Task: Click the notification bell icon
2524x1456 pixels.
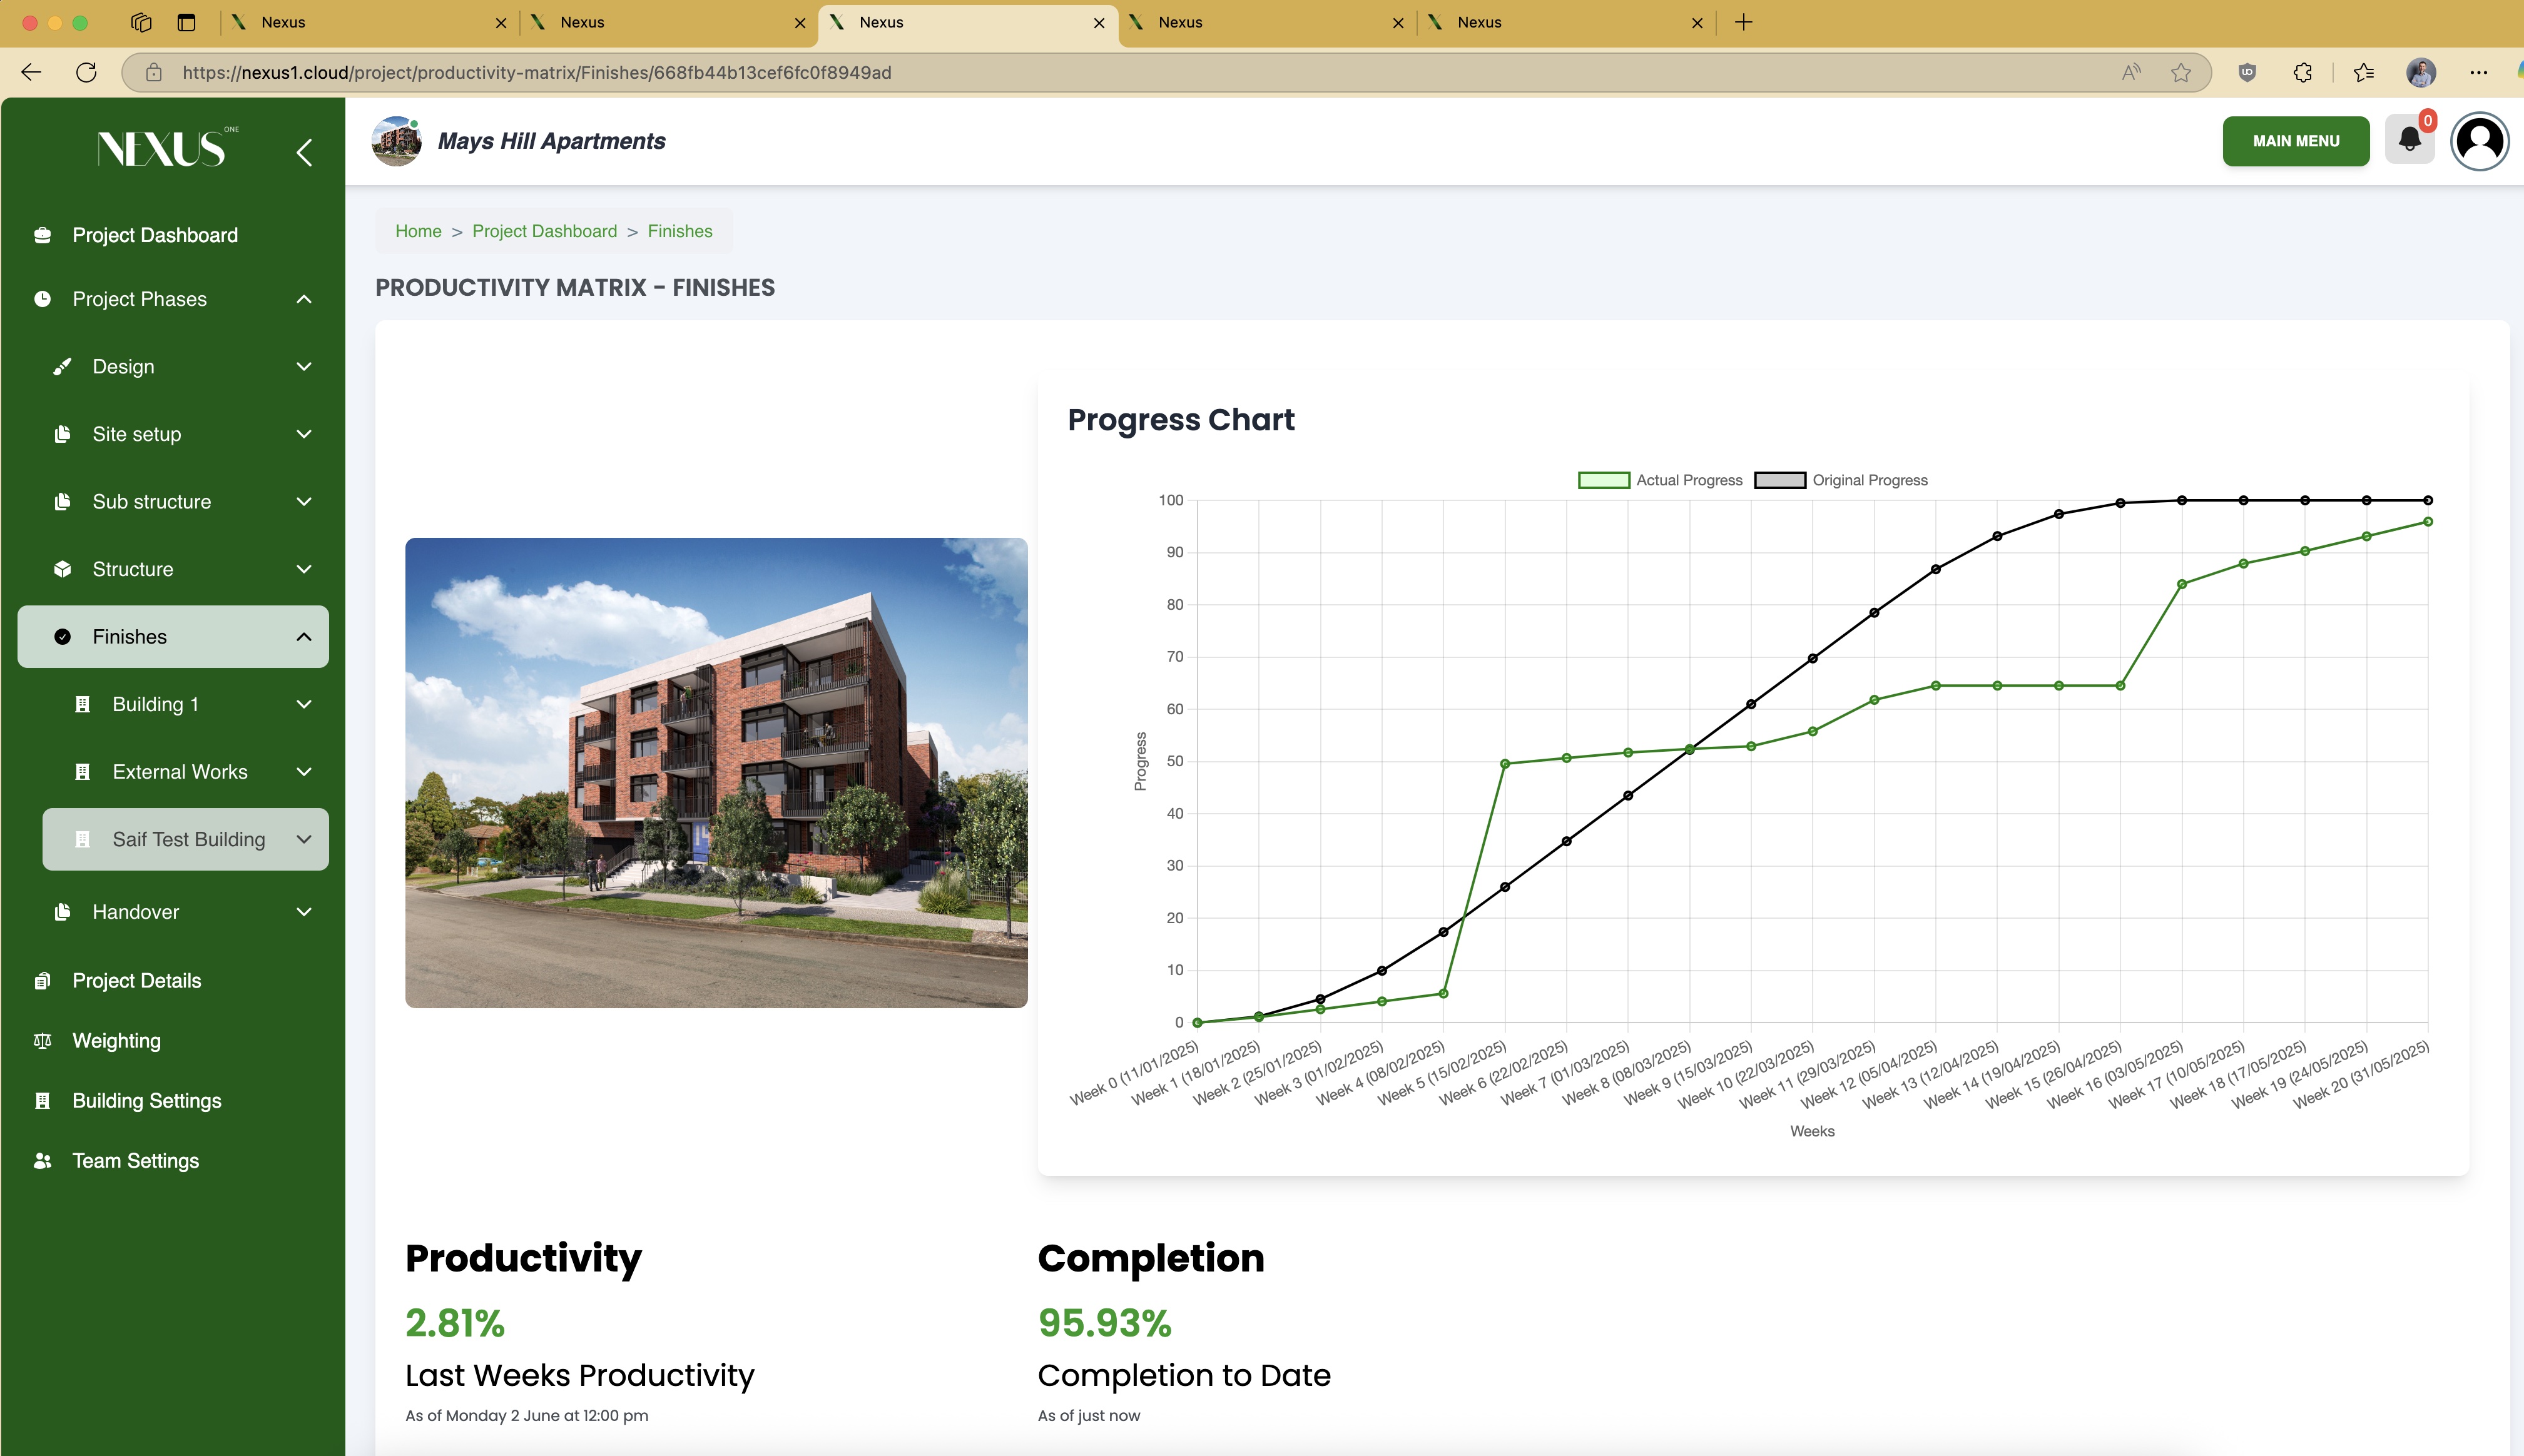Action: pyautogui.click(x=2409, y=141)
